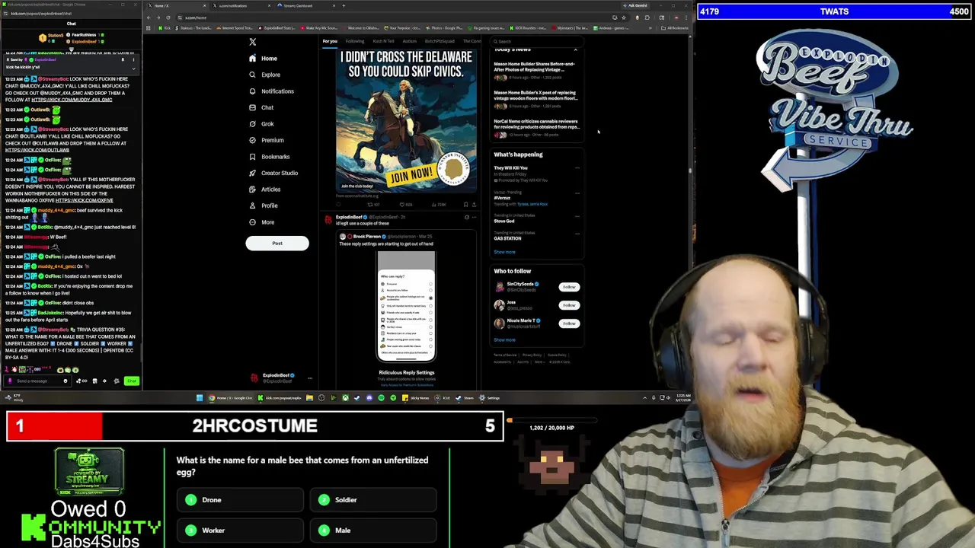
Task: Open Profile in X sidebar
Action: 263,205
